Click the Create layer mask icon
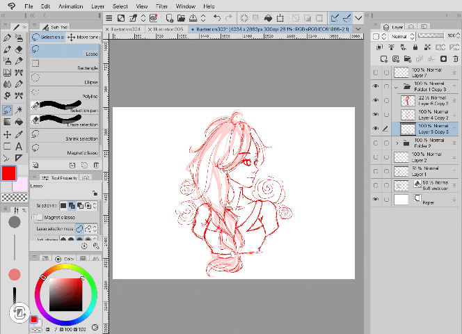Viewport: 462px width, 334px height. 443,59
